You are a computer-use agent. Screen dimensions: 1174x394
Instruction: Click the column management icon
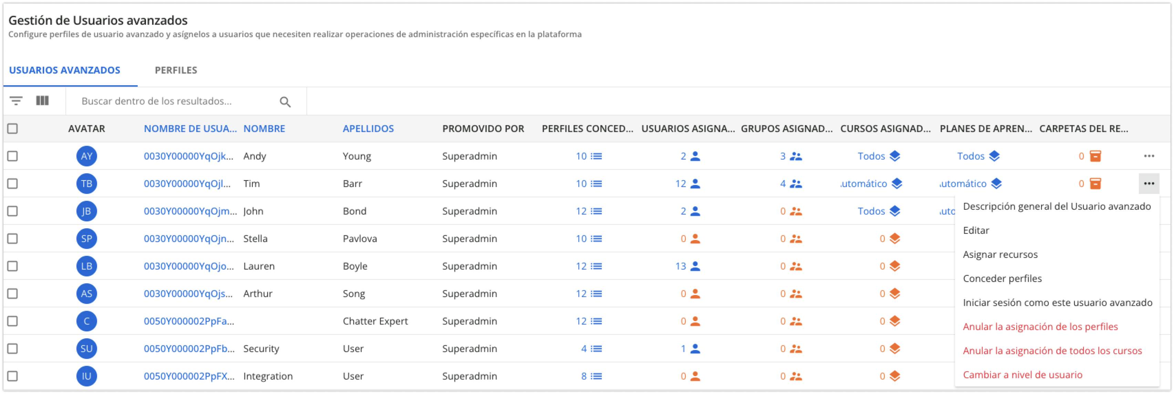[43, 101]
